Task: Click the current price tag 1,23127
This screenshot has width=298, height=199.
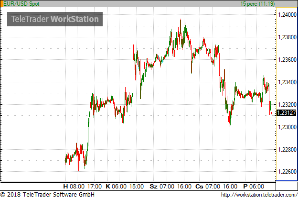Action: click(287, 113)
